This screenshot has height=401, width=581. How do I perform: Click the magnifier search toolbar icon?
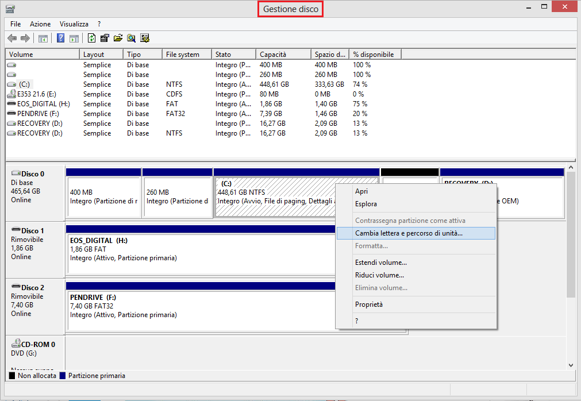(132, 38)
